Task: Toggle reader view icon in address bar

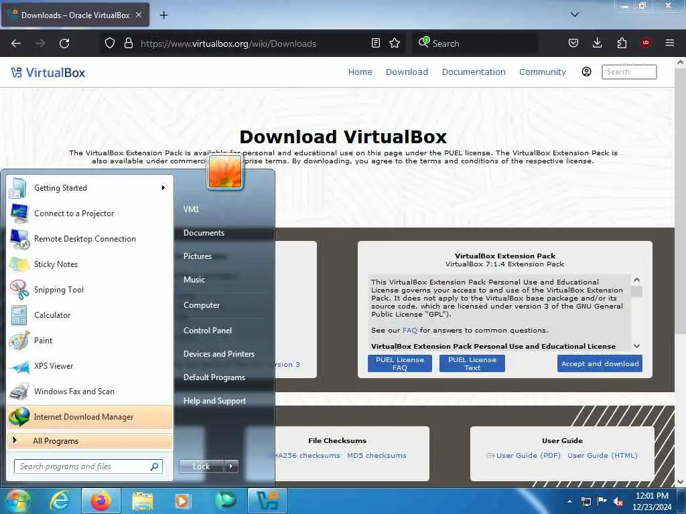Action: [375, 43]
